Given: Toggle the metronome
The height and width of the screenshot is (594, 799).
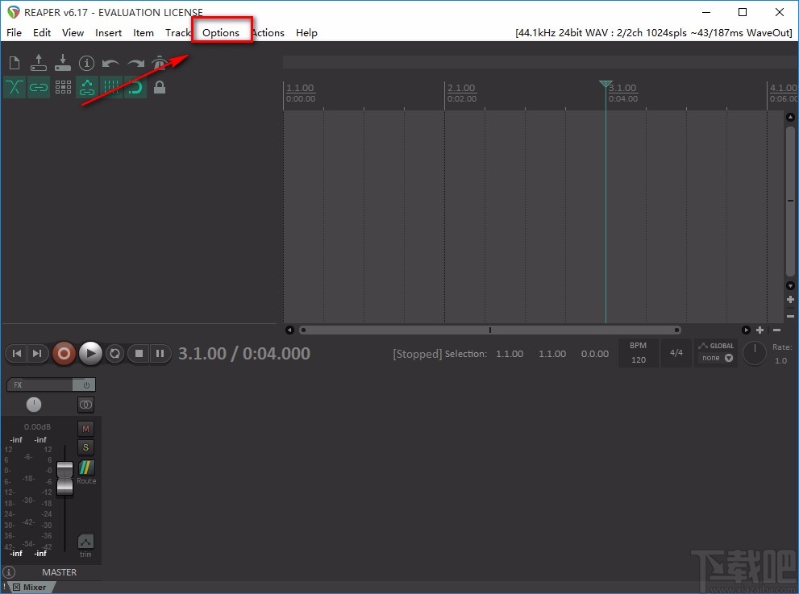Looking at the screenshot, I should (160, 63).
